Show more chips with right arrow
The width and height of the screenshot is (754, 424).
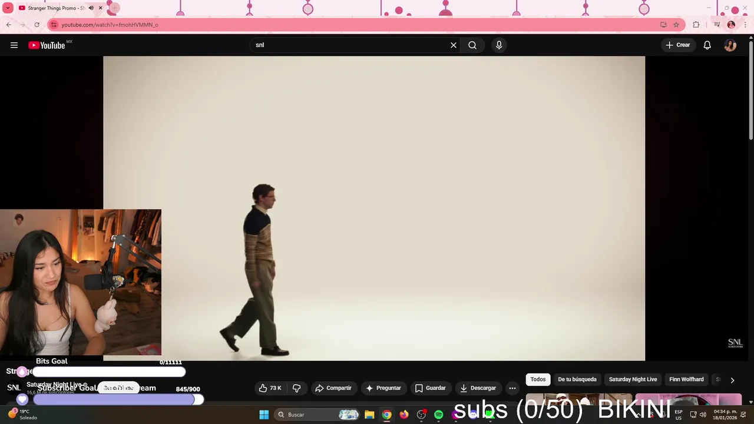[x=732, y=380]
